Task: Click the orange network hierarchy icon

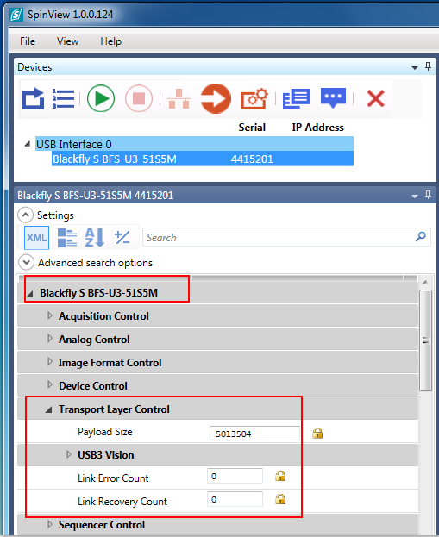Action: [179, 99]
